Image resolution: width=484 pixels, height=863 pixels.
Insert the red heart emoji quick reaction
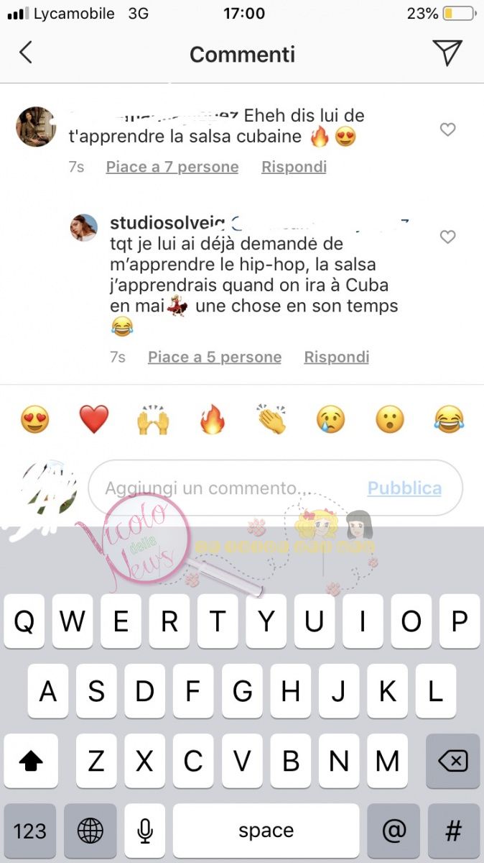click(x=94, y=419)
